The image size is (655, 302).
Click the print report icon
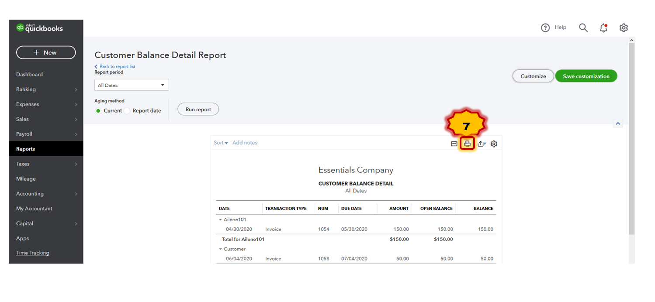(x=467, y=144)
